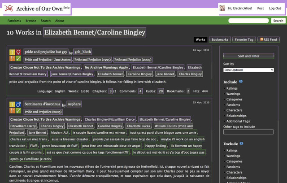287x183 pixels.
Task: Click the Archive of Our Own logo icon
Action: point(9,9)
